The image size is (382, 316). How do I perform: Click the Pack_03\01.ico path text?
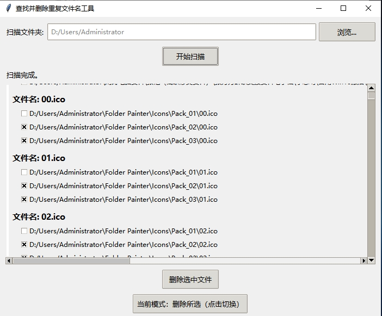124,200
